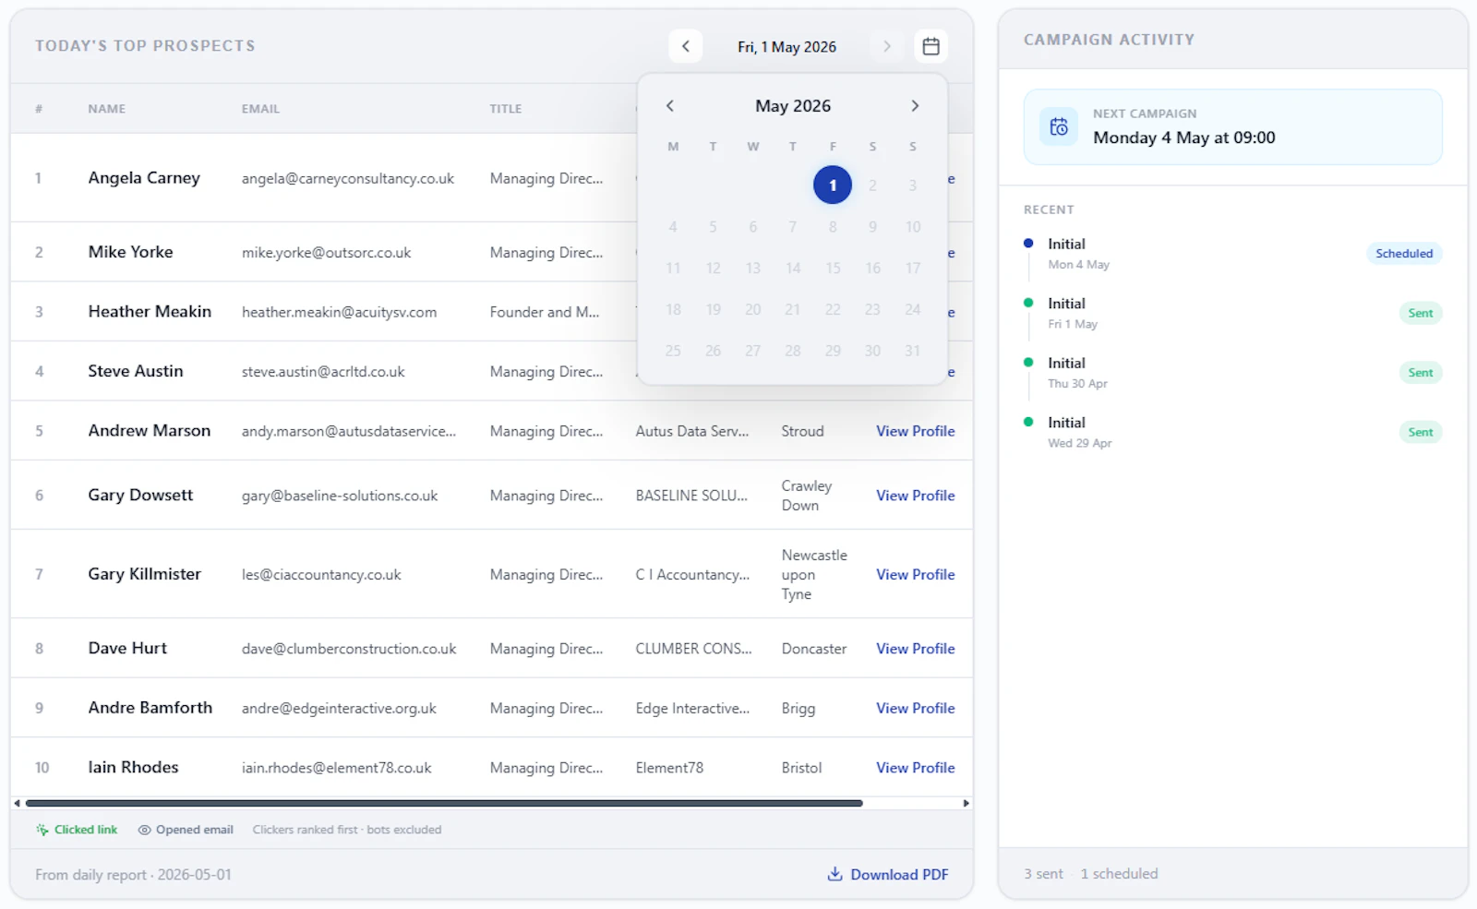Click the scrollbar right arrow
Viewport: 1477px width, 909px height.
pyautogui.click(x=966, y=803)
